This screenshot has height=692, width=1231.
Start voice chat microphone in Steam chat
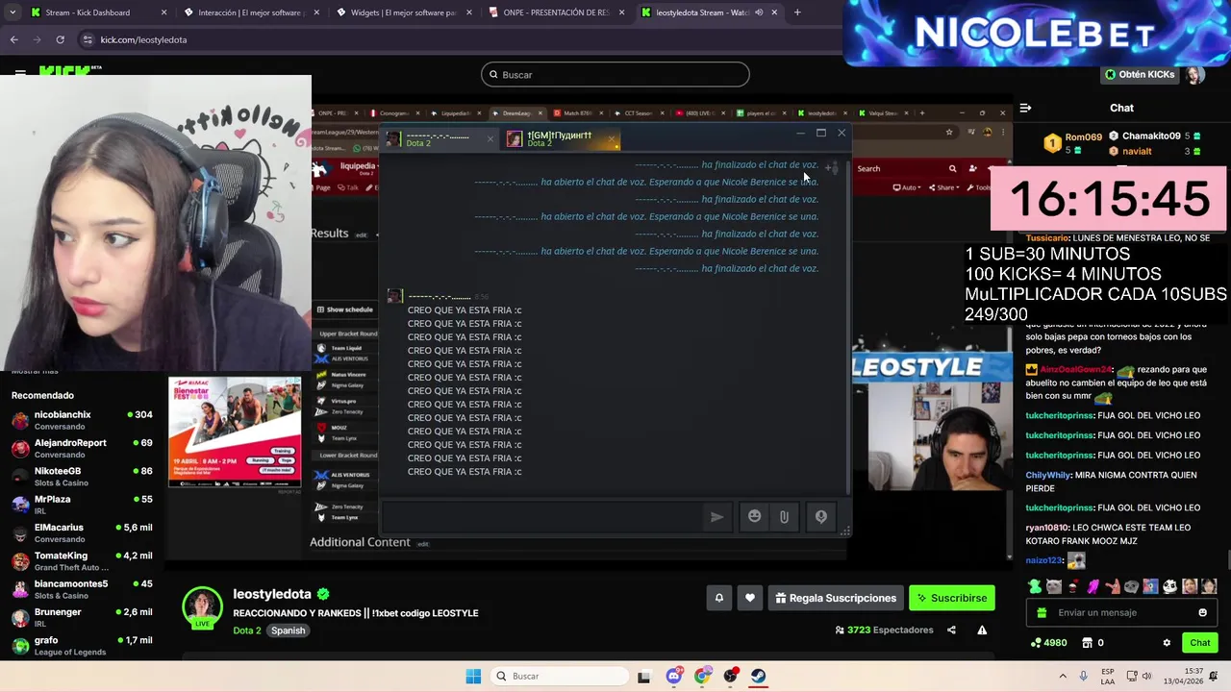pyautogui.click(x=820, y=517)
